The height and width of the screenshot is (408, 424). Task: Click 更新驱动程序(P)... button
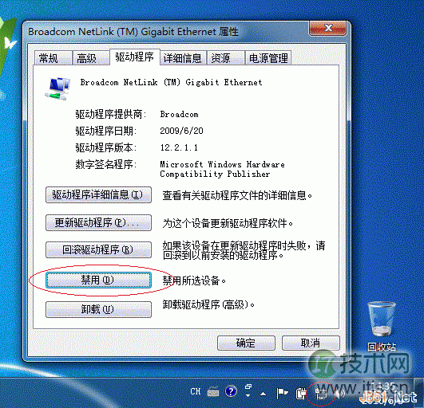[98, 222]
